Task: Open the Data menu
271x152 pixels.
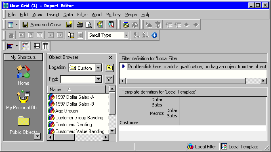Action: (68, 15)
